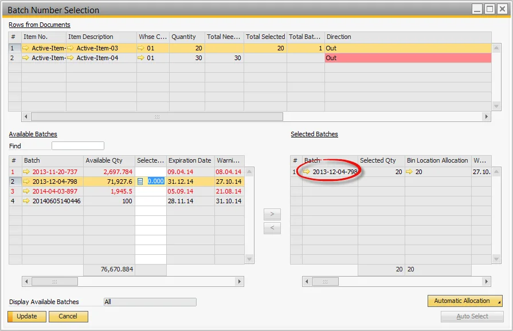Click available batches horizontal scrollbar thumb
513x331 pixels.
(54, 281)
